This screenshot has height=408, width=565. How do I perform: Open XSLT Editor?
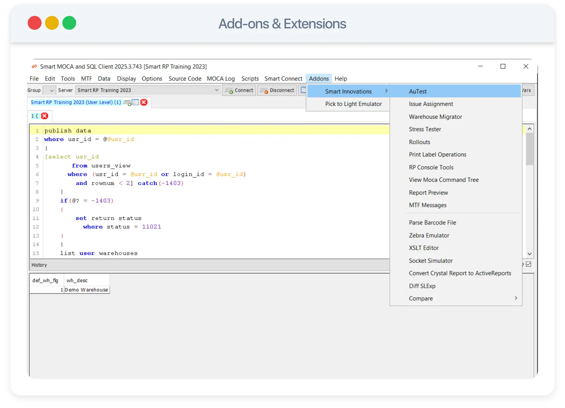pos(456,248)
